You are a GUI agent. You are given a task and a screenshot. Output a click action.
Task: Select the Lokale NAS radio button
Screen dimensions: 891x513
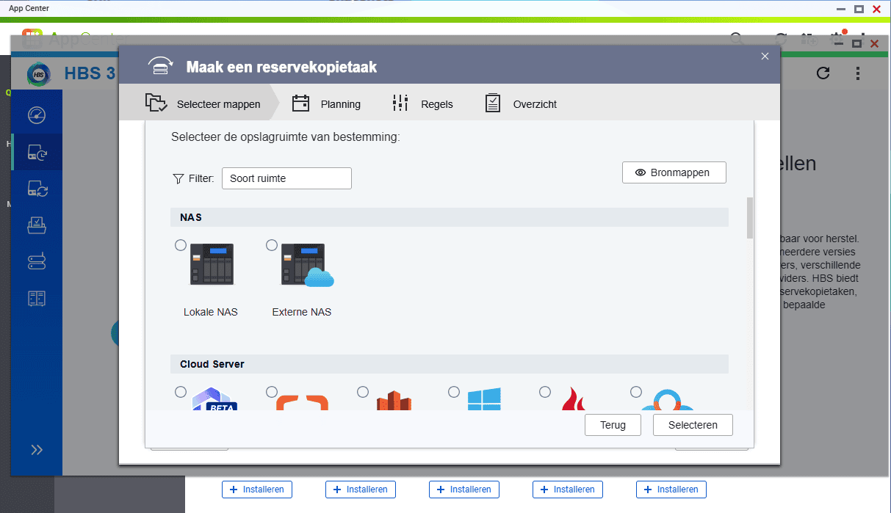pyautogui.click(x=181, y=245)
